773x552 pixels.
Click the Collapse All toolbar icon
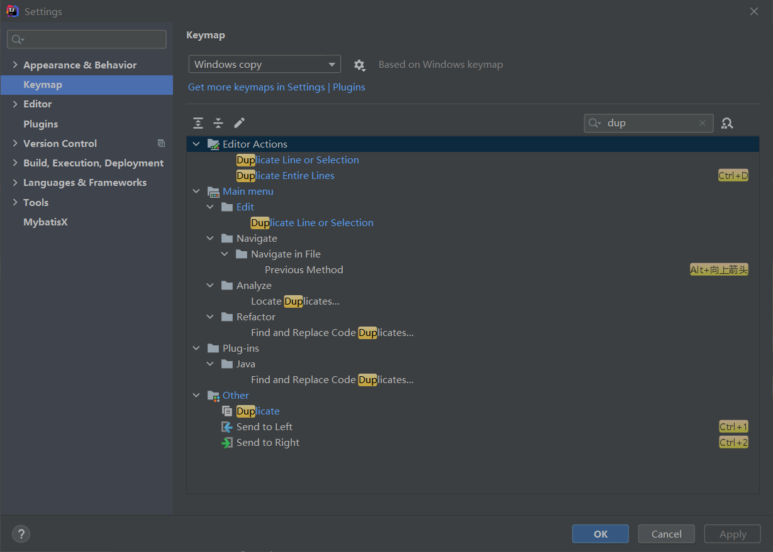[218, 123]
